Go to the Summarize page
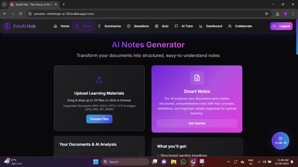Screen dimensions: 298x167 point(109,26)
